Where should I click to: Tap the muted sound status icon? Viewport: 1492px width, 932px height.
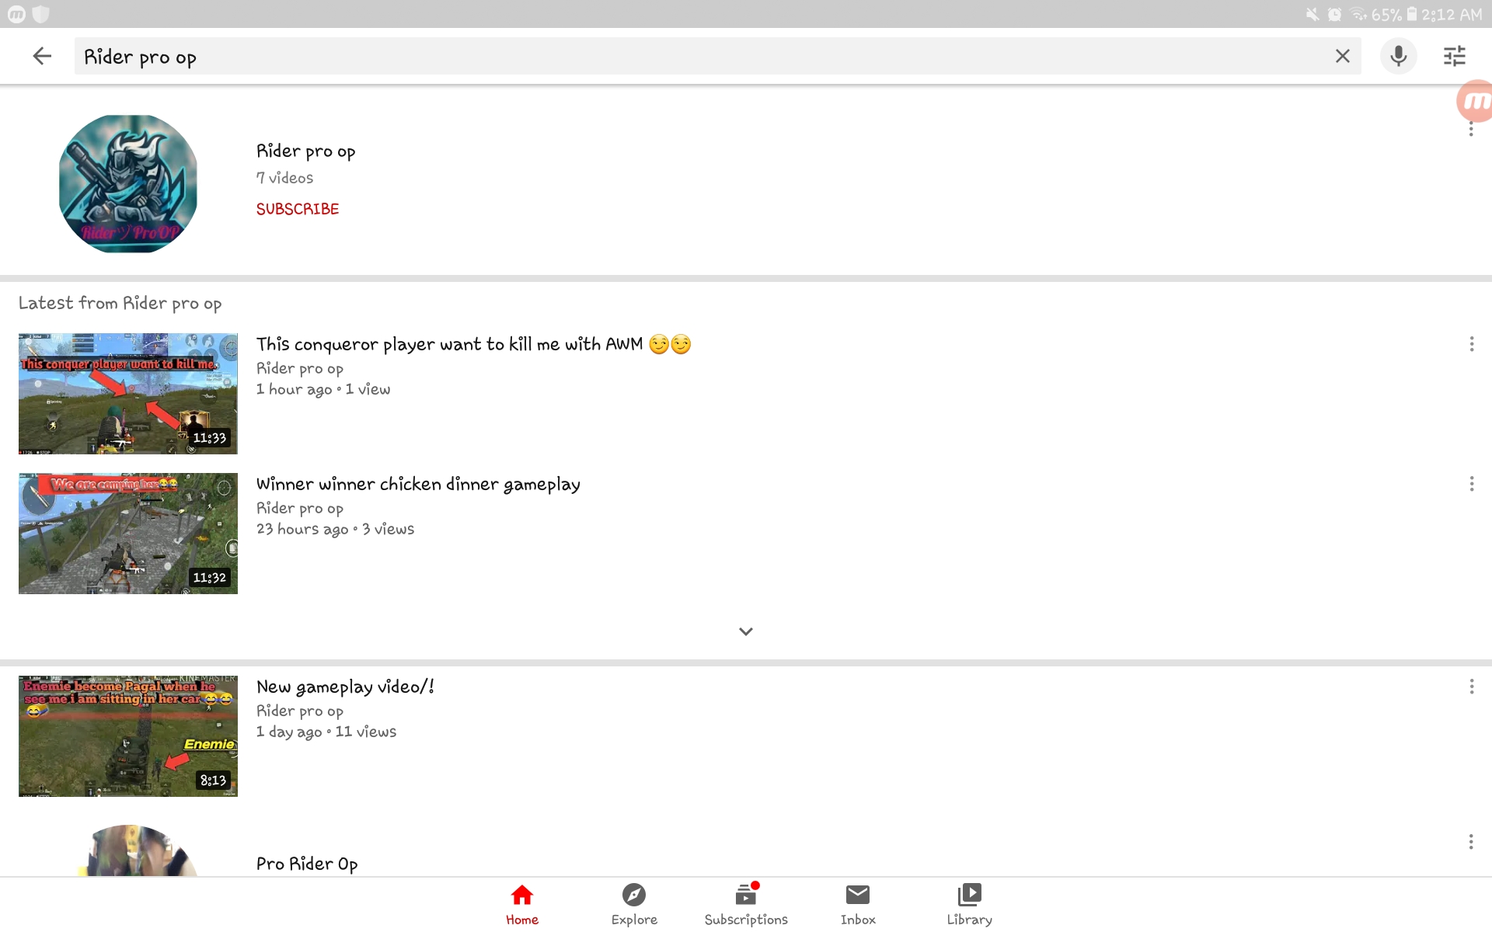click(1312, 14)
